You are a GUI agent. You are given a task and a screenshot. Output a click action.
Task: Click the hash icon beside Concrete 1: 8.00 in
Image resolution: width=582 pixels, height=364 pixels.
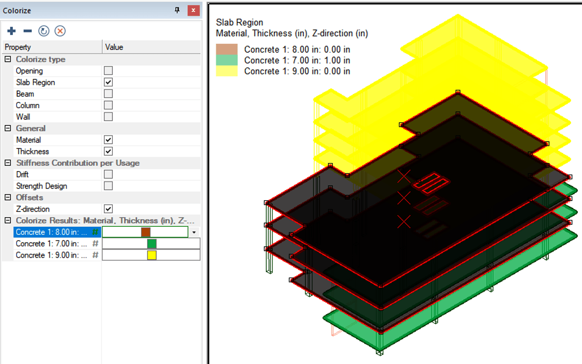[x=95, y=232]
